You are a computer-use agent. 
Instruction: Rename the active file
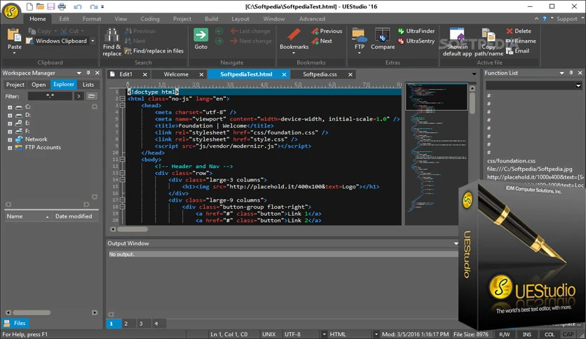[x=521, y=41]
